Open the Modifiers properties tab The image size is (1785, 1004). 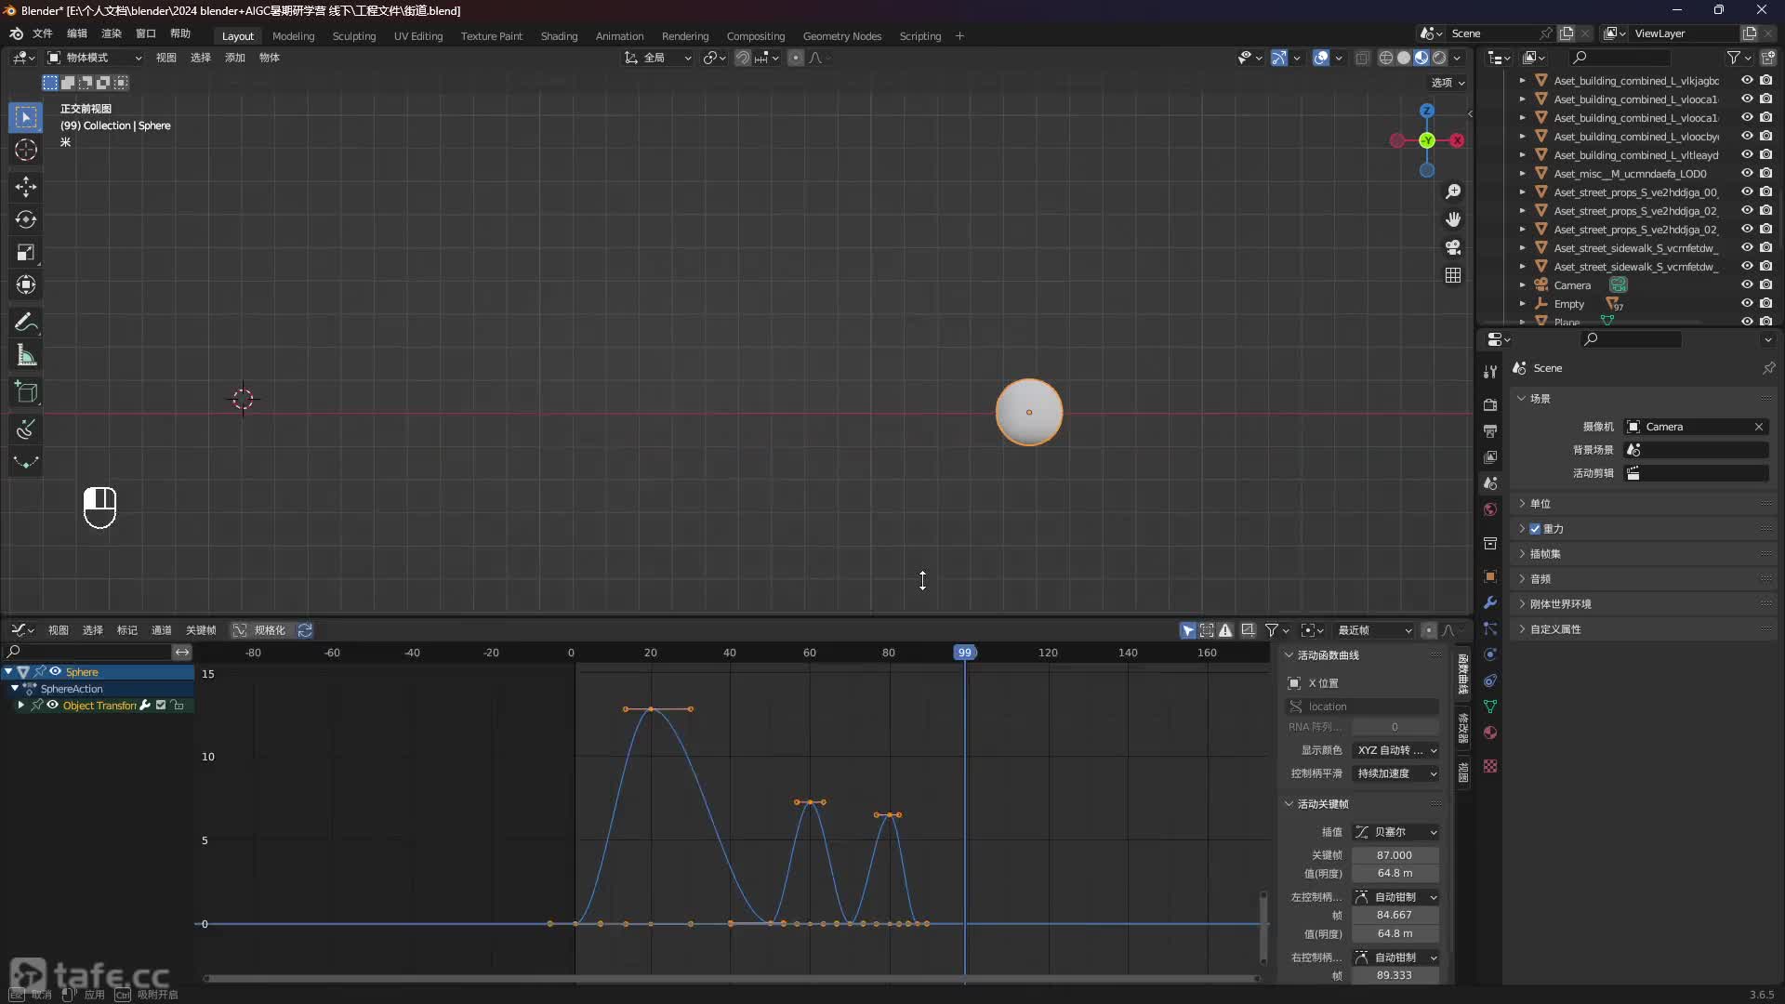click(x=1490, y=602)
